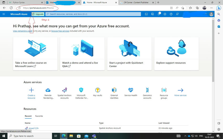Click the browser address bar URL

coord(38,8)
